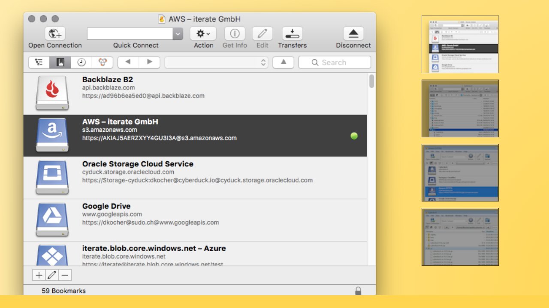Viewport: 549px width, 308px height.
Task: Click the Disconnect eject icon
Action: pyautogui.click(x=353, y=34)
